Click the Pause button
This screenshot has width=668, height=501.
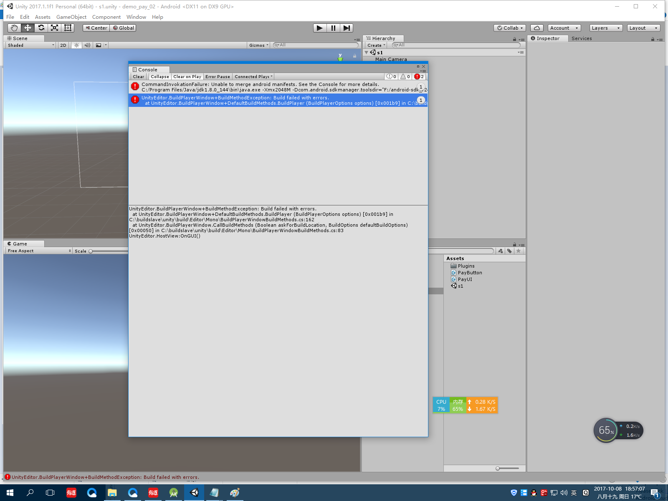[333, 28]
